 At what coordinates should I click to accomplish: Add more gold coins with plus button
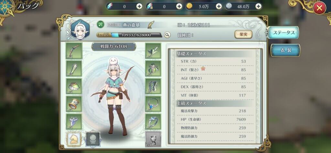(x=219, y=6)
